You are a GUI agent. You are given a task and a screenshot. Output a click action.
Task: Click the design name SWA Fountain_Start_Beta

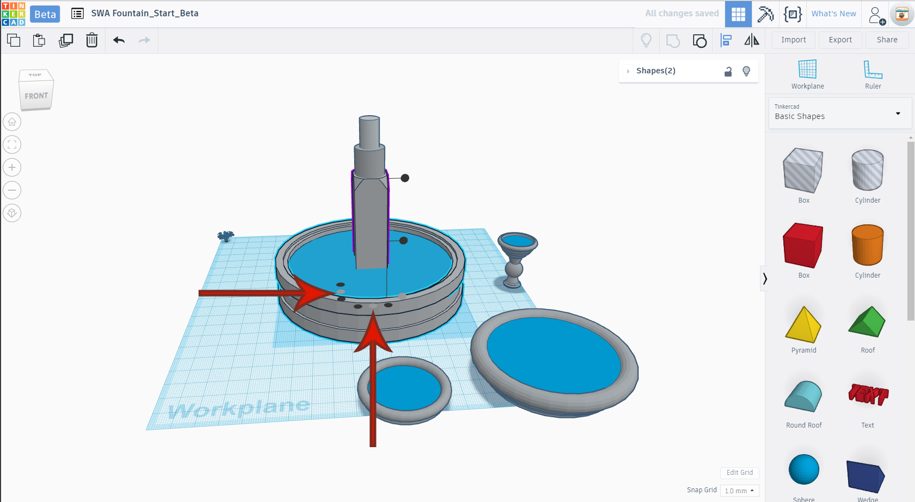click(x=145, y=13)
